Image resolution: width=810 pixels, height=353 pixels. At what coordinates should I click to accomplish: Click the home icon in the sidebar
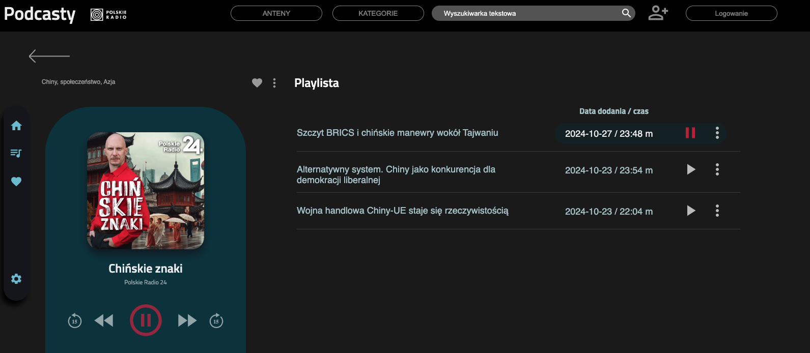[x=16, y=126]
